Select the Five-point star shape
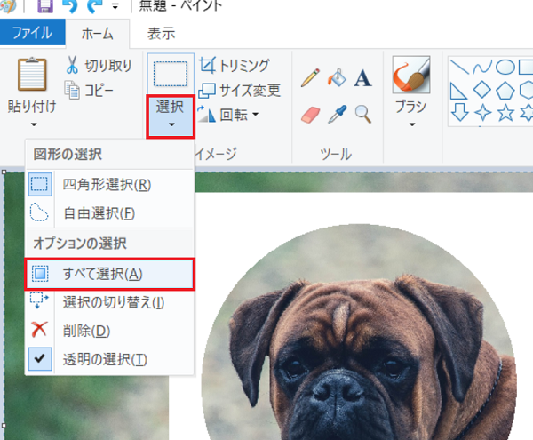 [x=505, y=113]
